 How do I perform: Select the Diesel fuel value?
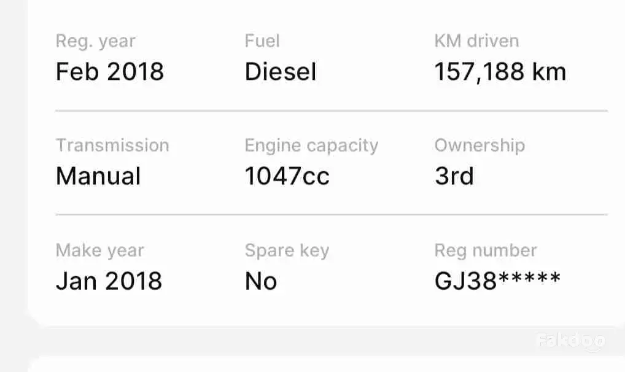[x=281, y=72]
